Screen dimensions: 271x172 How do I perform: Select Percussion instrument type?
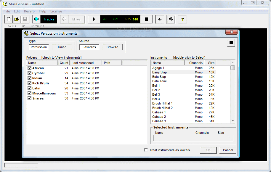click(x=39, y=47)
